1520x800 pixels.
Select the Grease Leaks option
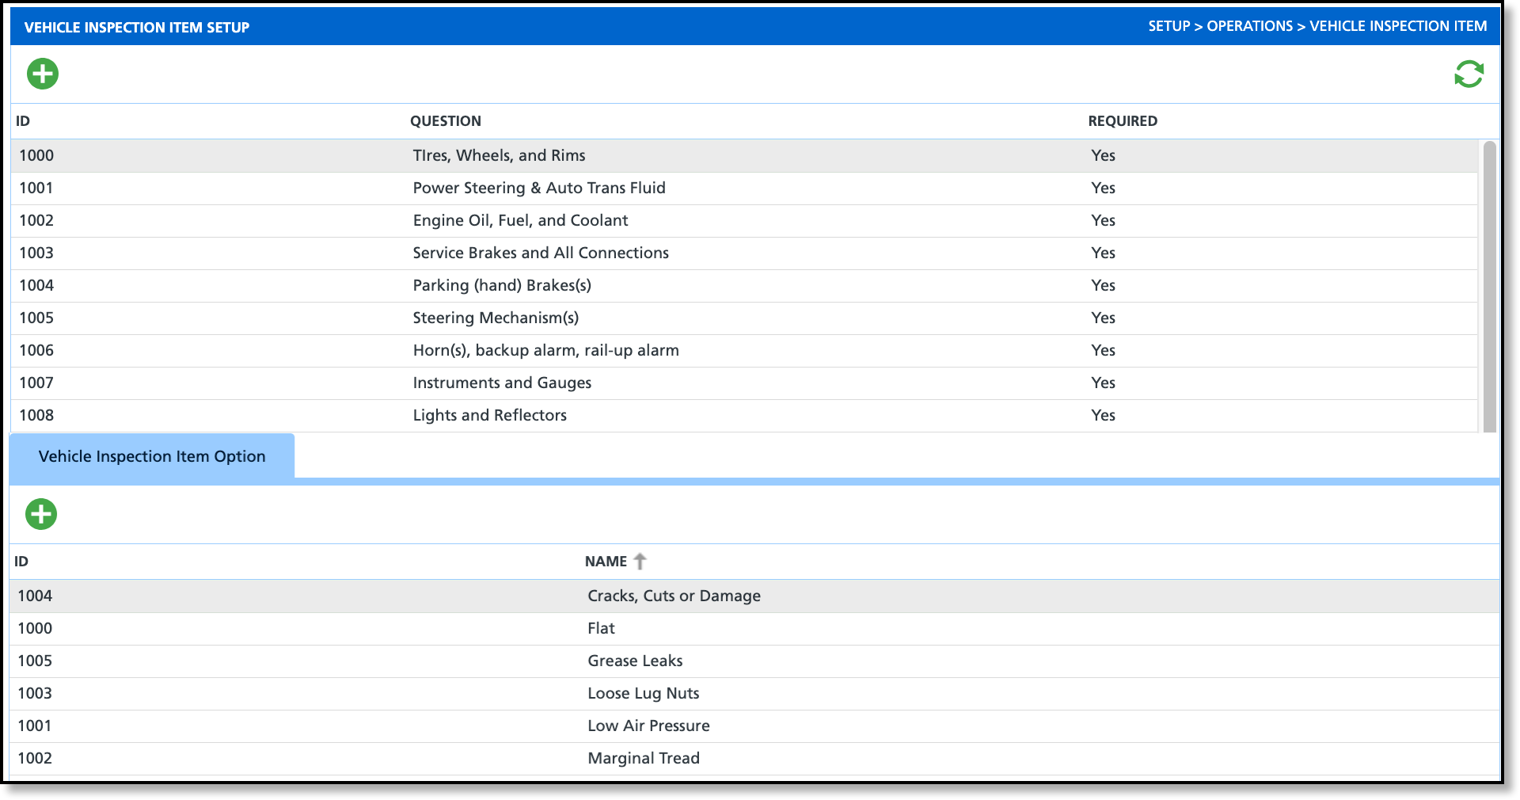coord(754,661)
